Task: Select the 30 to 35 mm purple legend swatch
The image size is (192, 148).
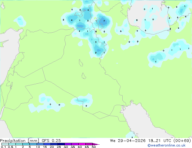Action: [x=68, y=144]
